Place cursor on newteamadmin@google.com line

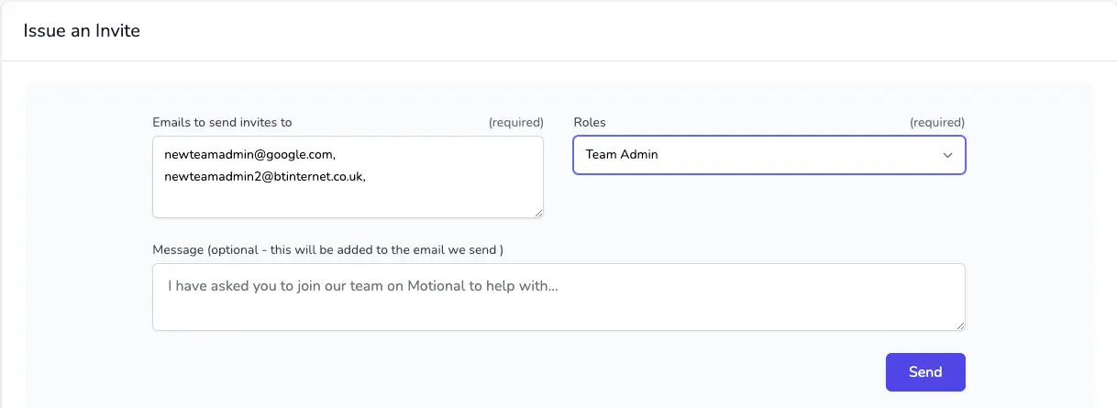(250, 154)
